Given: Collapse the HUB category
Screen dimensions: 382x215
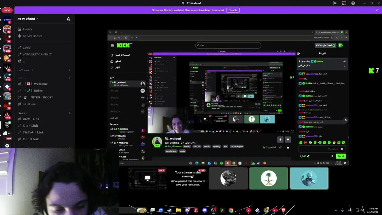Looking at the screenshot, I should [21, 78].
